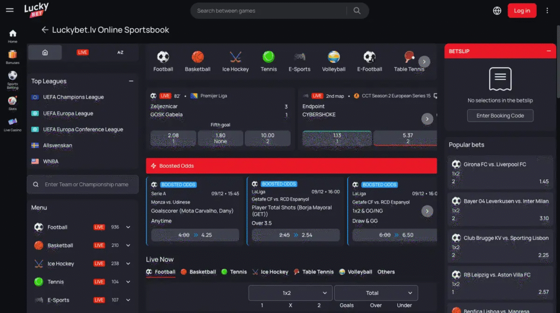Advance the sports carousel with arrow
This screenshot has height=313, width=560.
pos(424,61)
